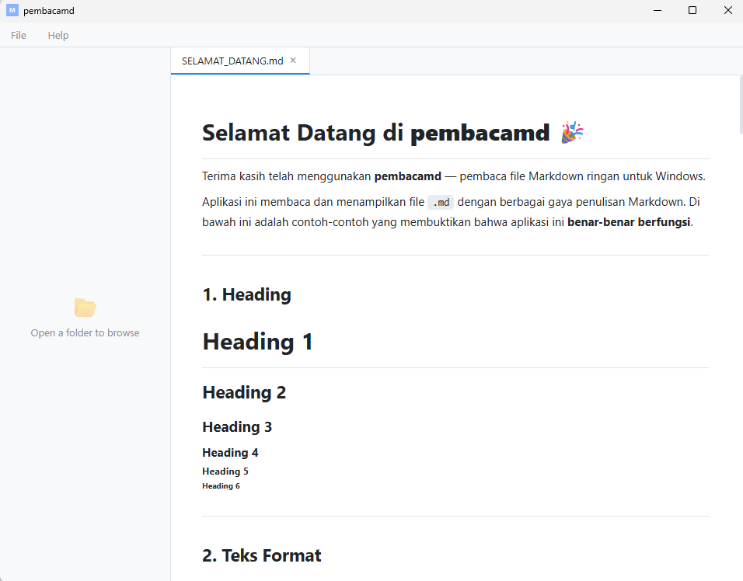Viewport: 743px width, 581px height.
Task: Click the 'Heading 4' sample text
Action: tap(230, 453)
